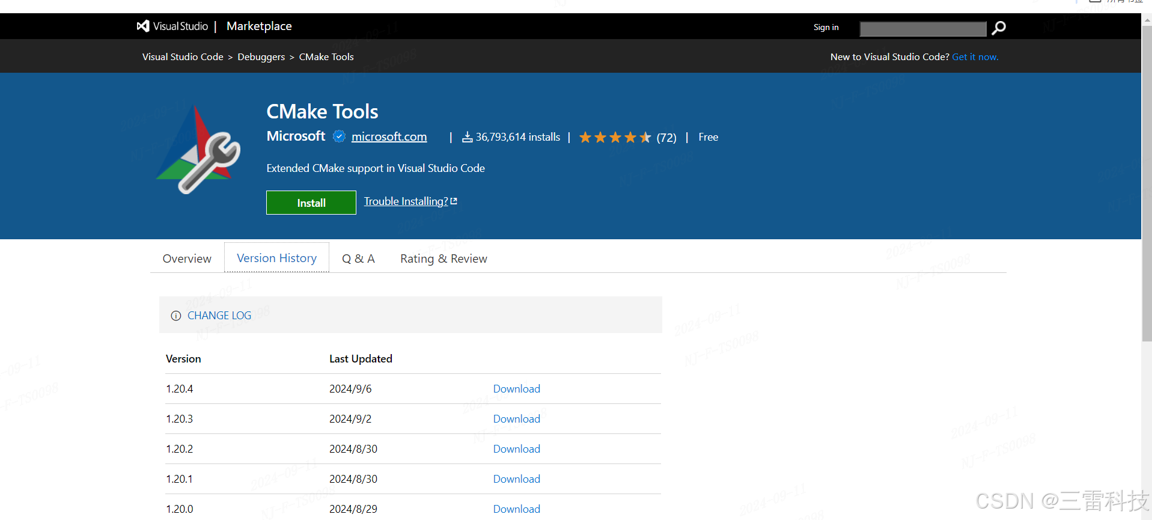
Task: Click Sign in
Action: tap(826, 27)
